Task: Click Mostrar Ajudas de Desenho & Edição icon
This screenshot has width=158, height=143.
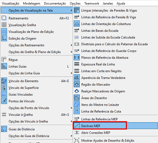Action: (77, 140)
